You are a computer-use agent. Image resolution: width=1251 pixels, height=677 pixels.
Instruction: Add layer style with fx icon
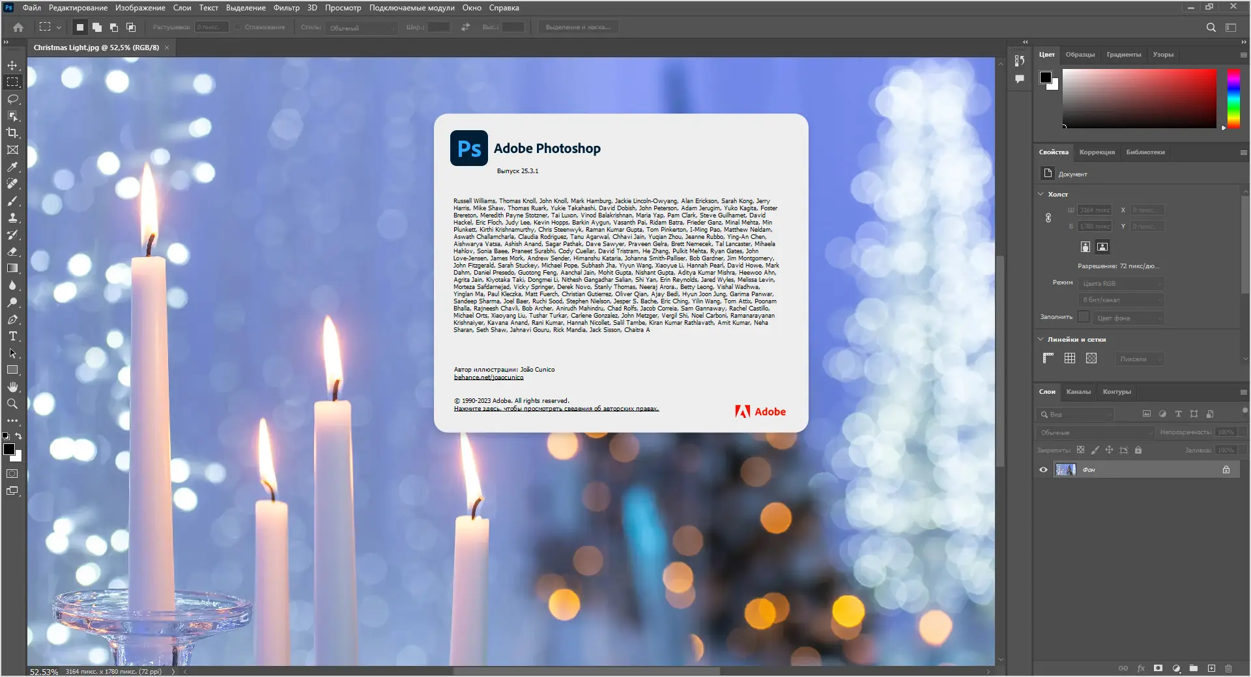(1141, 669)
